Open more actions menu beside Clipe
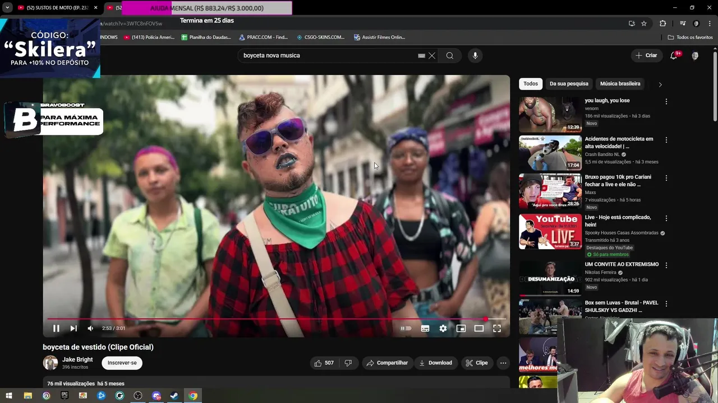Screen dimensions: 718x403 point(503,363)
